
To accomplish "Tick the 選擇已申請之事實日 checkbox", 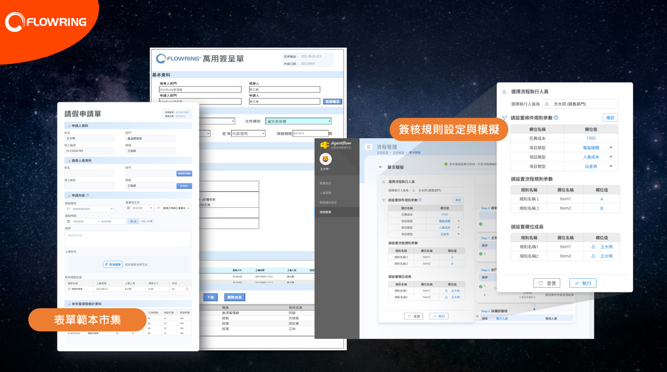I will click(x=158, y=208).
